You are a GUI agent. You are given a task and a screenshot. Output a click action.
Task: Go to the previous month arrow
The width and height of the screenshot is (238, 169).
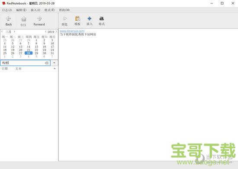click(2, 31)
